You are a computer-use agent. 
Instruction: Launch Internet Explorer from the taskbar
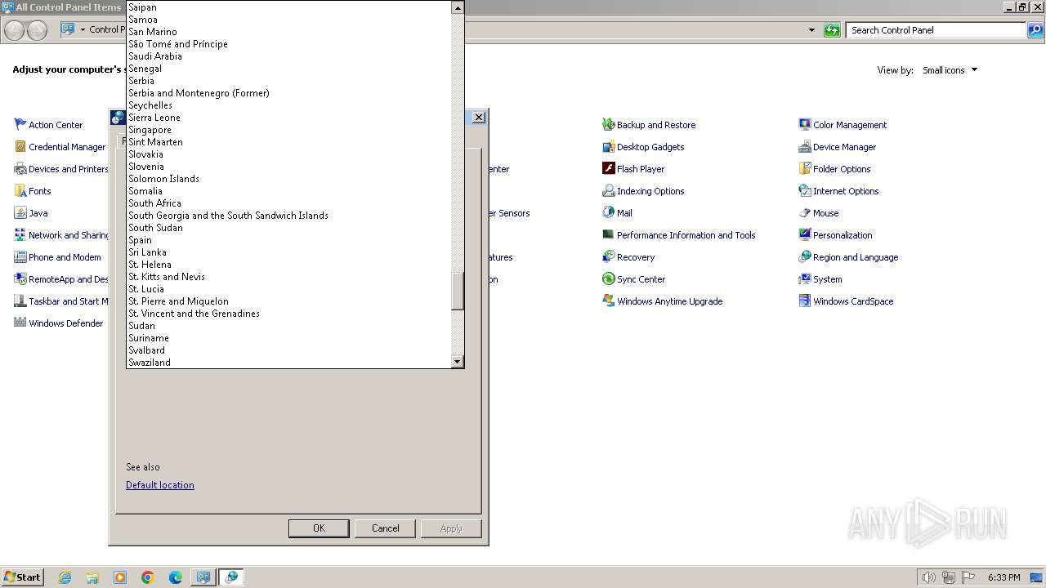(65, 577)
